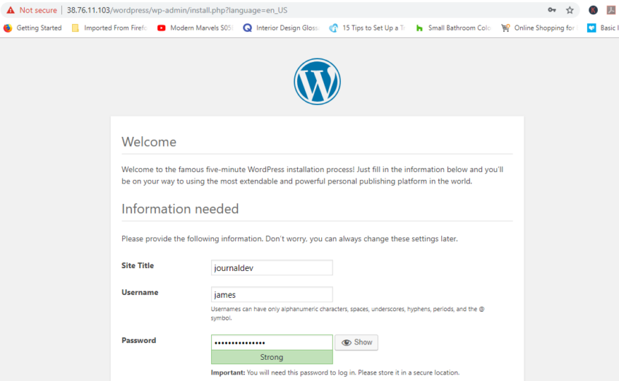This screenshot has width=619, height=381.
Task: Open the Getting Started Firefox bookmark
Action: click(32, 28)
